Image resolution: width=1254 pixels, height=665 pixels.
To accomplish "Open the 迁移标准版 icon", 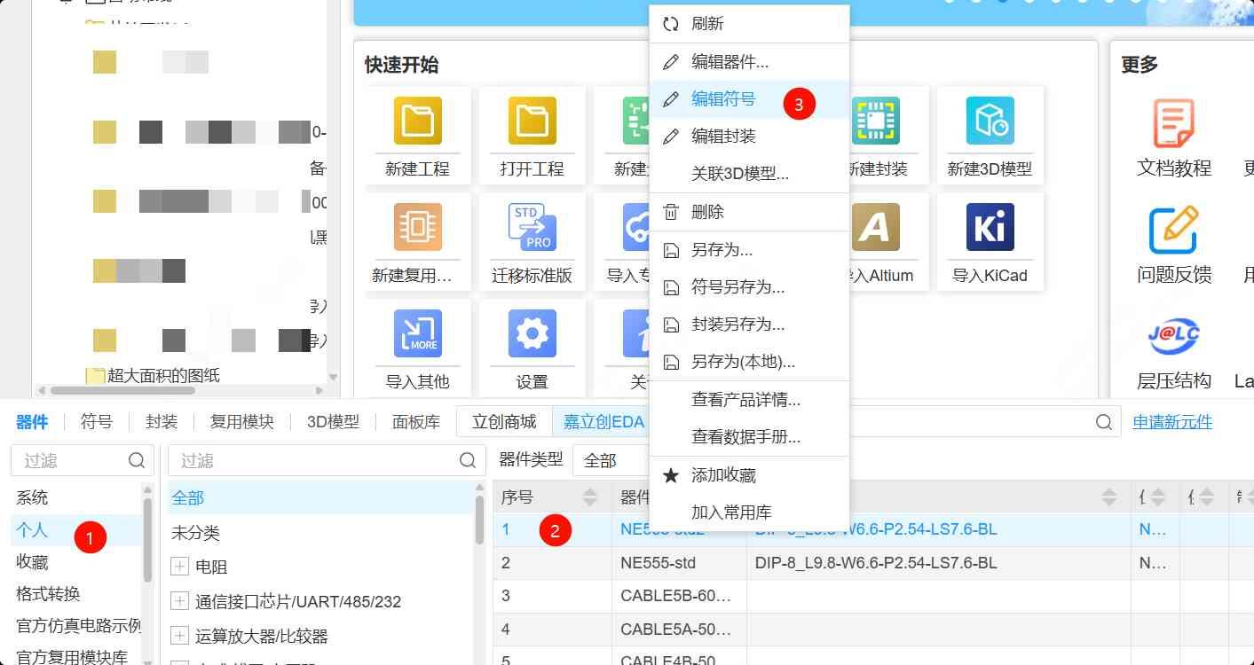I will [532, 227].
